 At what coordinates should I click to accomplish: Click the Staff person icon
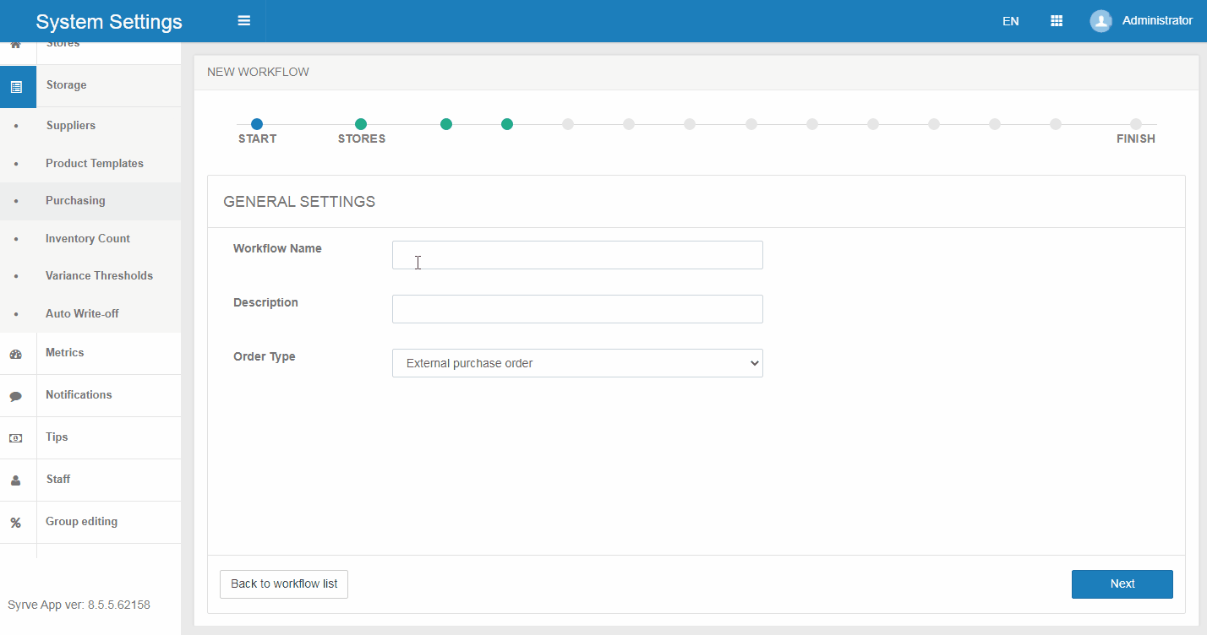15,480
